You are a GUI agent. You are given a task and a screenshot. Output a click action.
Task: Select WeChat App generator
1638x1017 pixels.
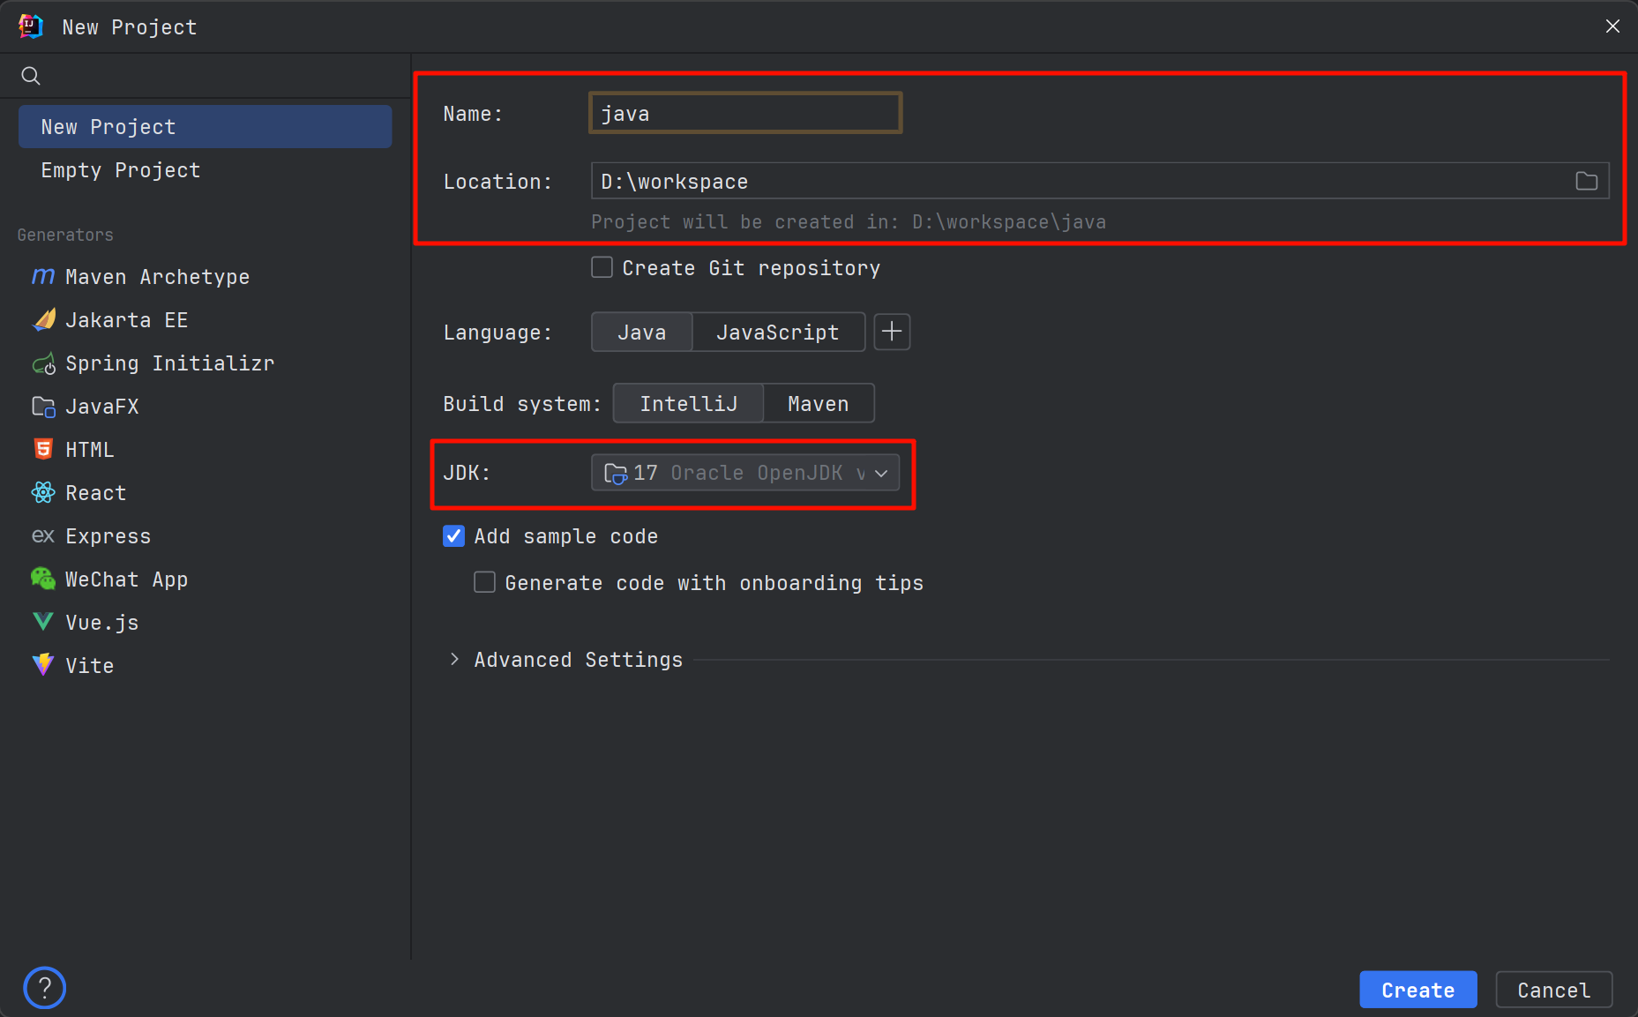(206, 580)
